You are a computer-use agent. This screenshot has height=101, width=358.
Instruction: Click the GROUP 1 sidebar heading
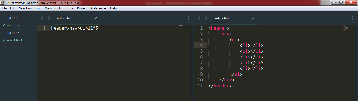[13, 18]
